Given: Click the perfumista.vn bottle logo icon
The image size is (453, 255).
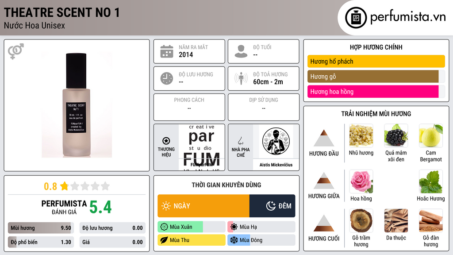Looking at the screenshot, I should click(x=356, y=18).
